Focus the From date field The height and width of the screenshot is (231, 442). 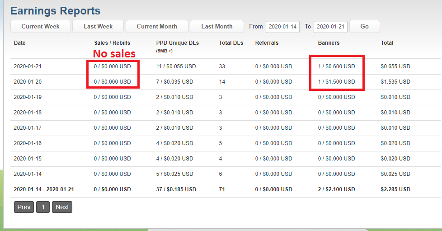(x=282, y=27)
